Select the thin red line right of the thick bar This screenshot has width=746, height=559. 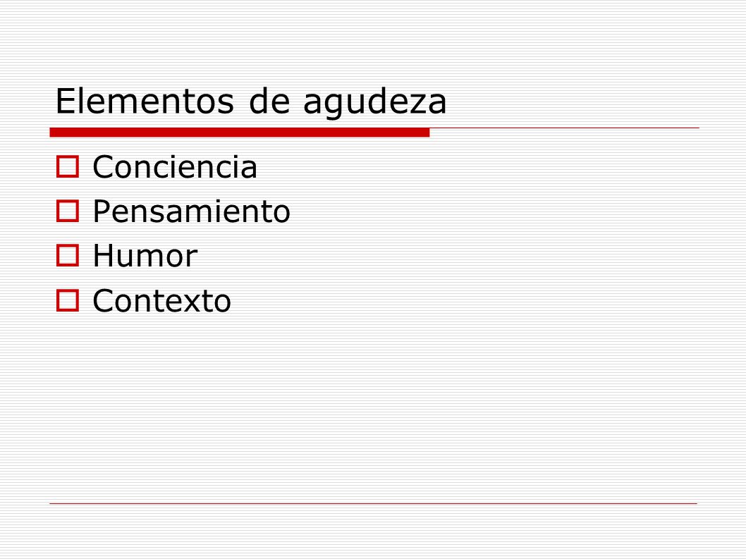point(564,128)
